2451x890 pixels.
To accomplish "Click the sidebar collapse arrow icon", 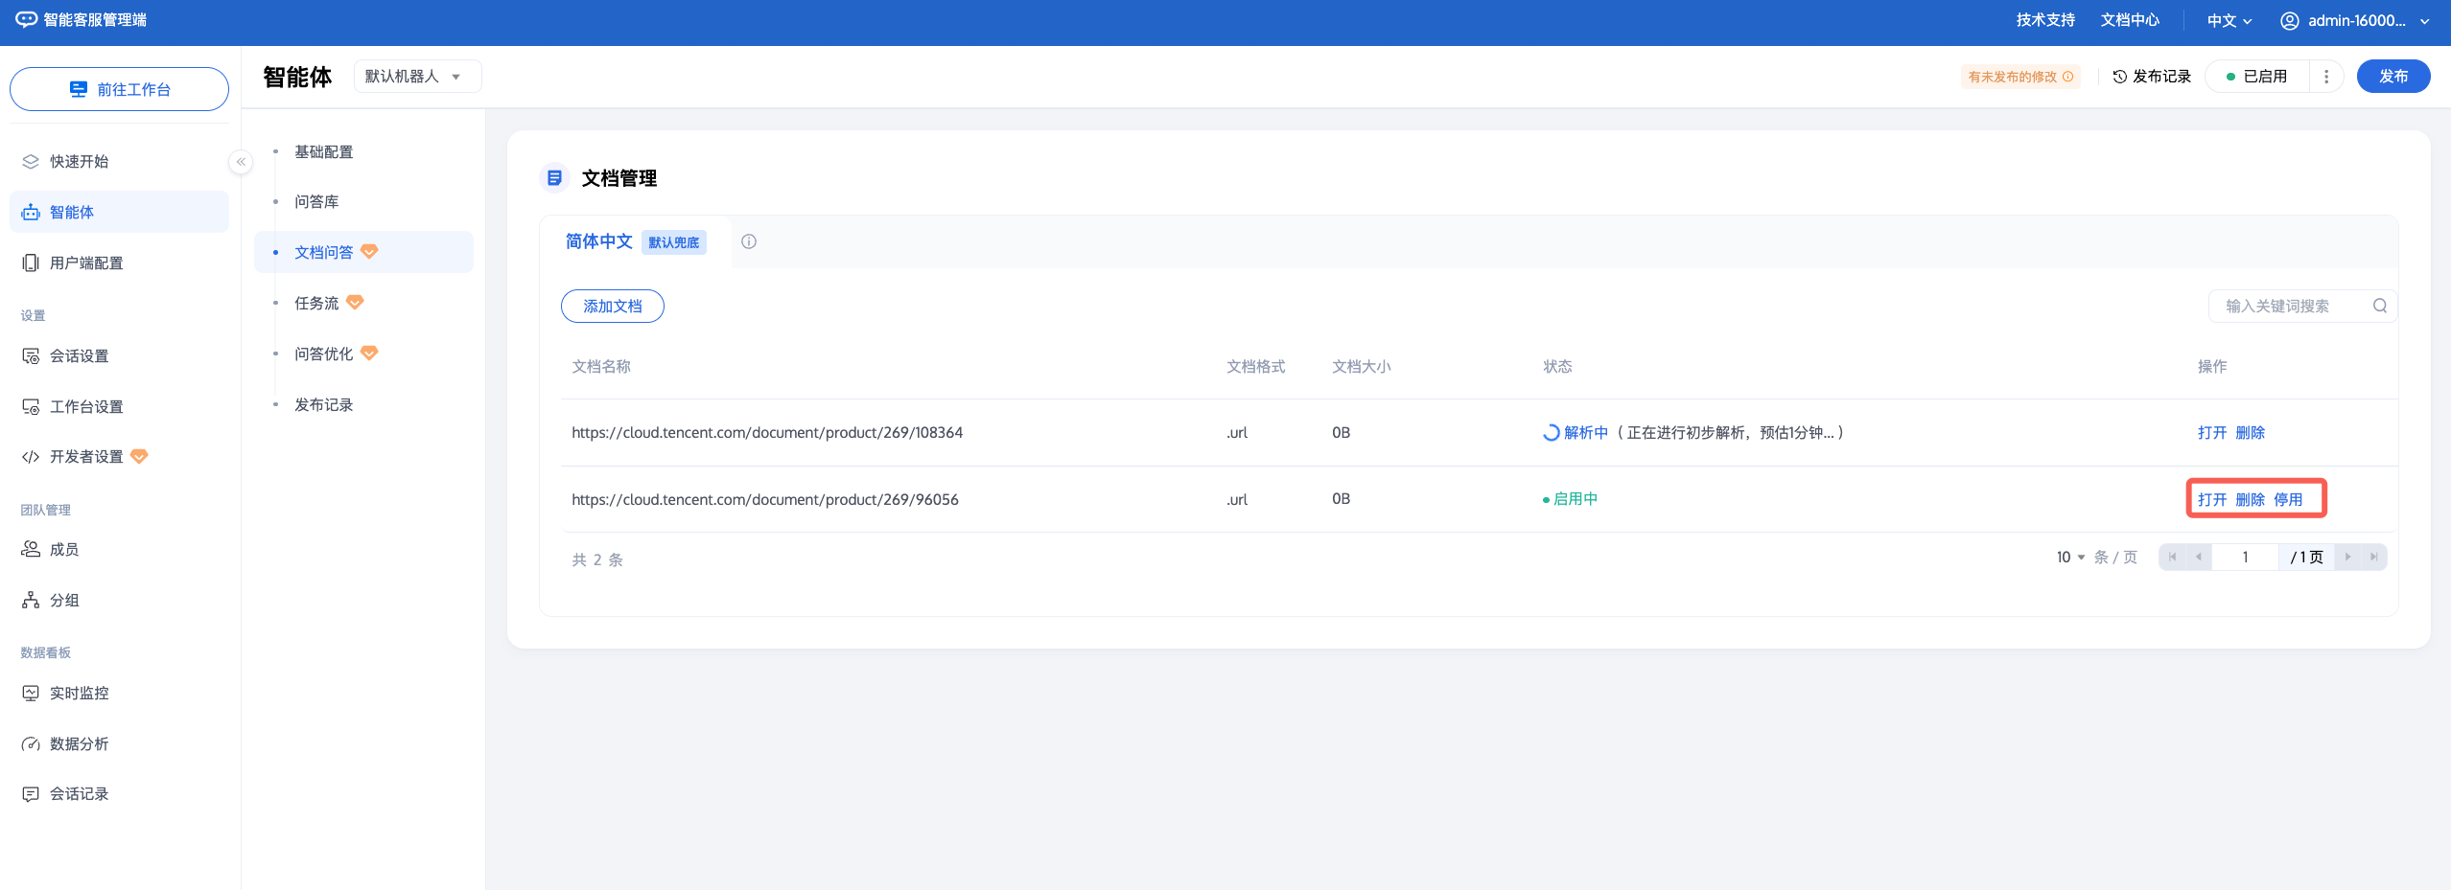I will [x=241, y=162].
